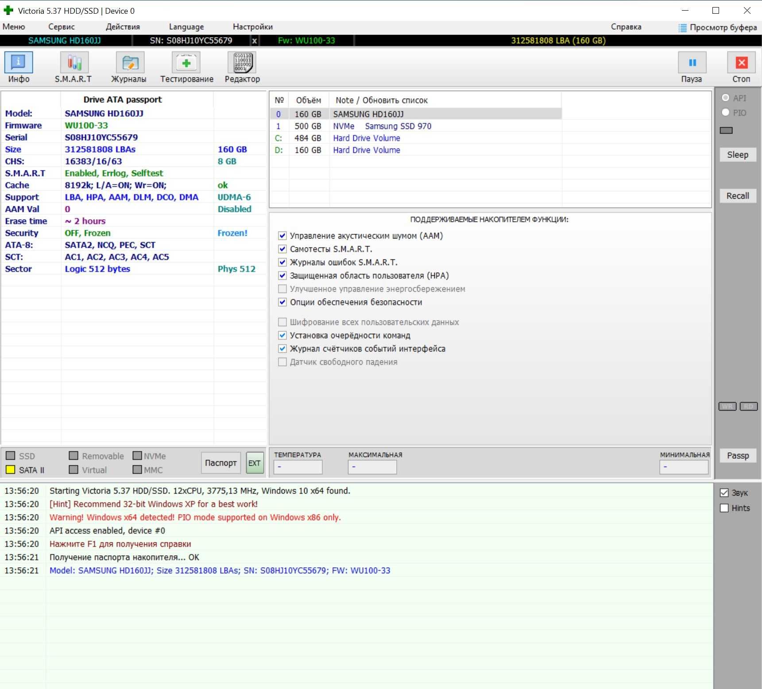This screenshot has width=762, height=689.
Task: Toggle Журнал счётчиков событий интерфейса checkbox
Action: [x=282, y=348]
